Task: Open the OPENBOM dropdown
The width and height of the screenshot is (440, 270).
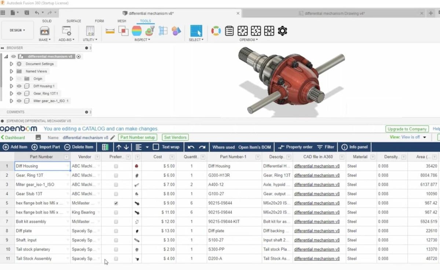Action: 248,40
